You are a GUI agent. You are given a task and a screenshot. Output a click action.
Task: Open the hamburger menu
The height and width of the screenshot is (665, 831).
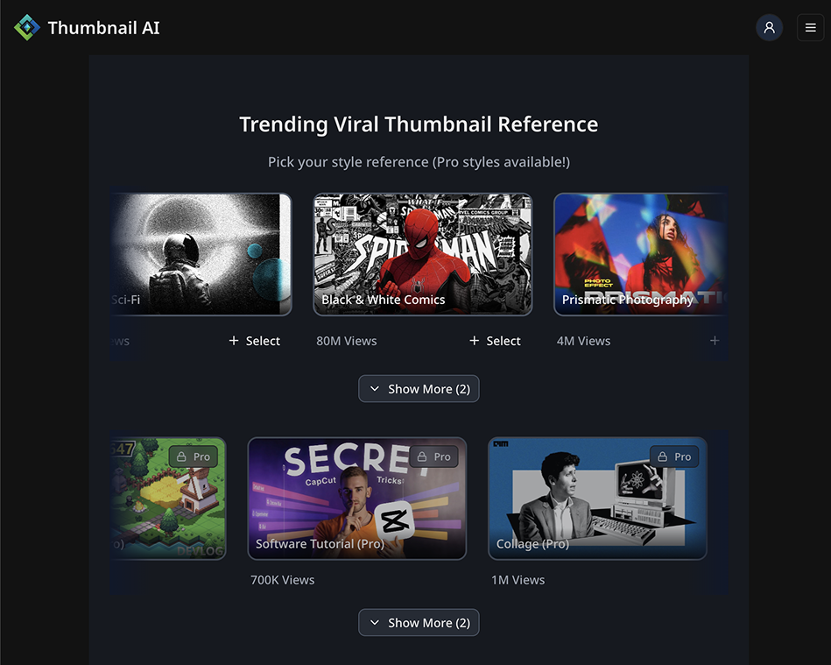point(810,27)
